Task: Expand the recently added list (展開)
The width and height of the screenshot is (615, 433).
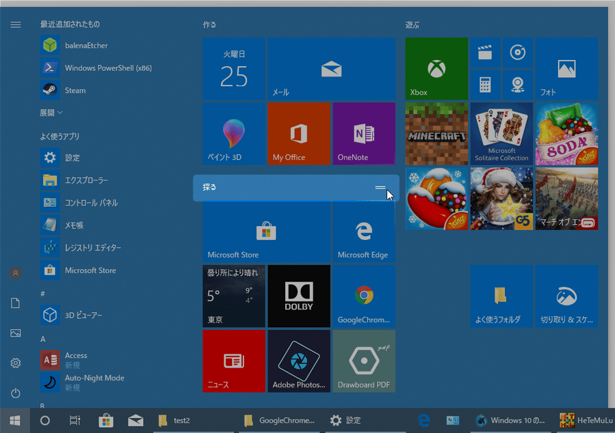Action: tap(51, 113)
